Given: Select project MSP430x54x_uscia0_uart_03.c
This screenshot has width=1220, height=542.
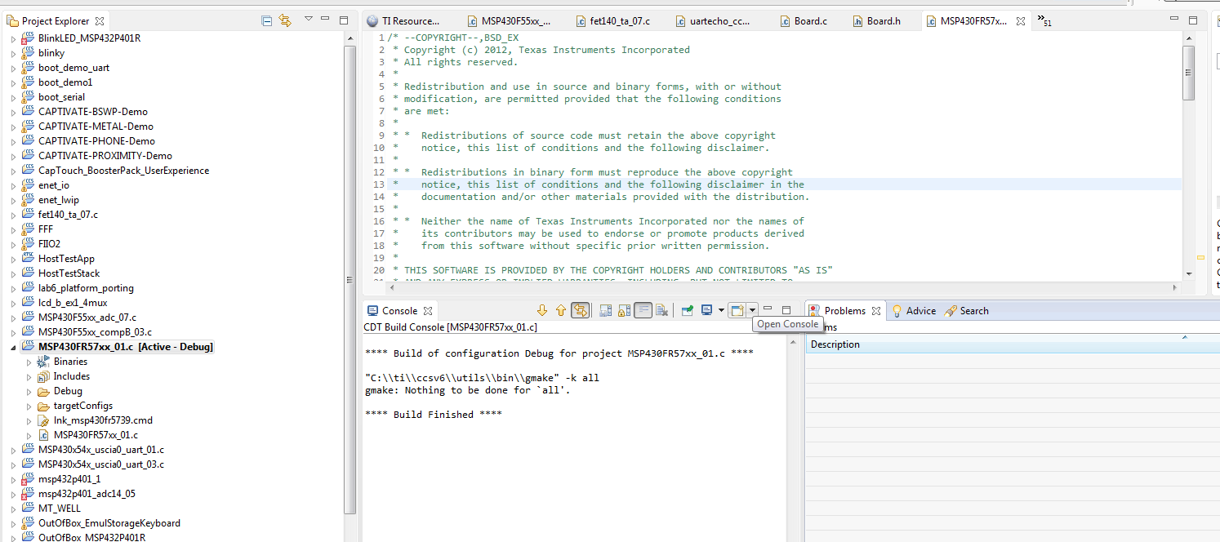Looking at the screenshot, I should [101, 464].
